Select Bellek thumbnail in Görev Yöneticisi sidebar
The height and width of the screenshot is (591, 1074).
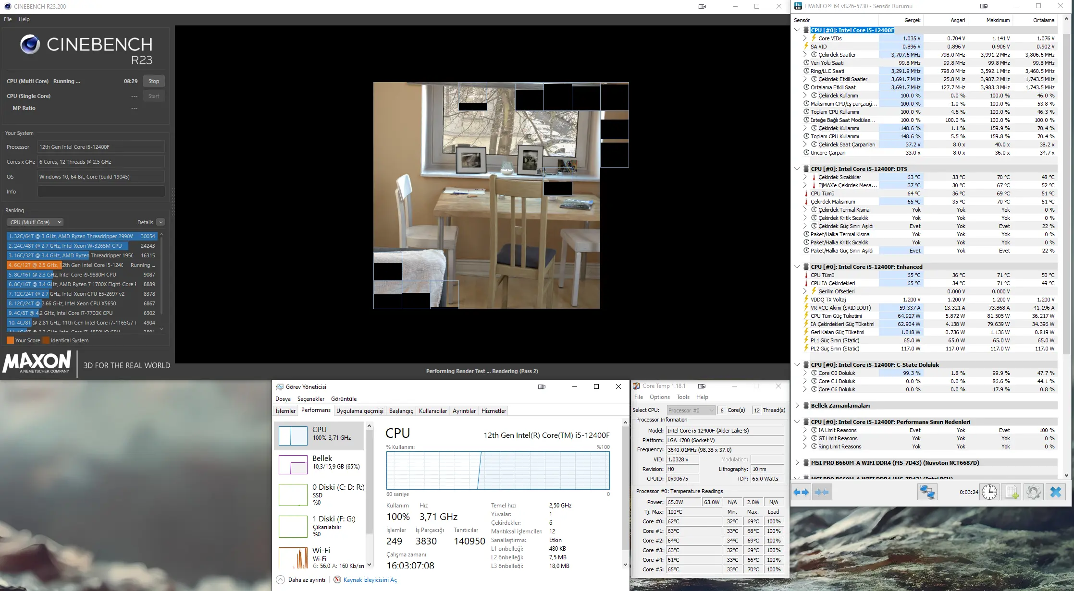[x=293, y=464]
